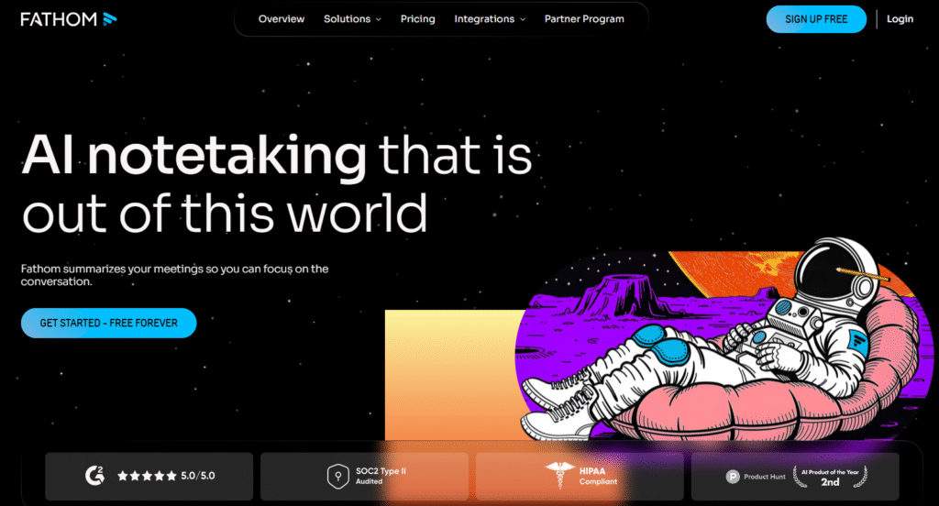Expand the Integrations dropdown chevron

(x=523, y=20)
